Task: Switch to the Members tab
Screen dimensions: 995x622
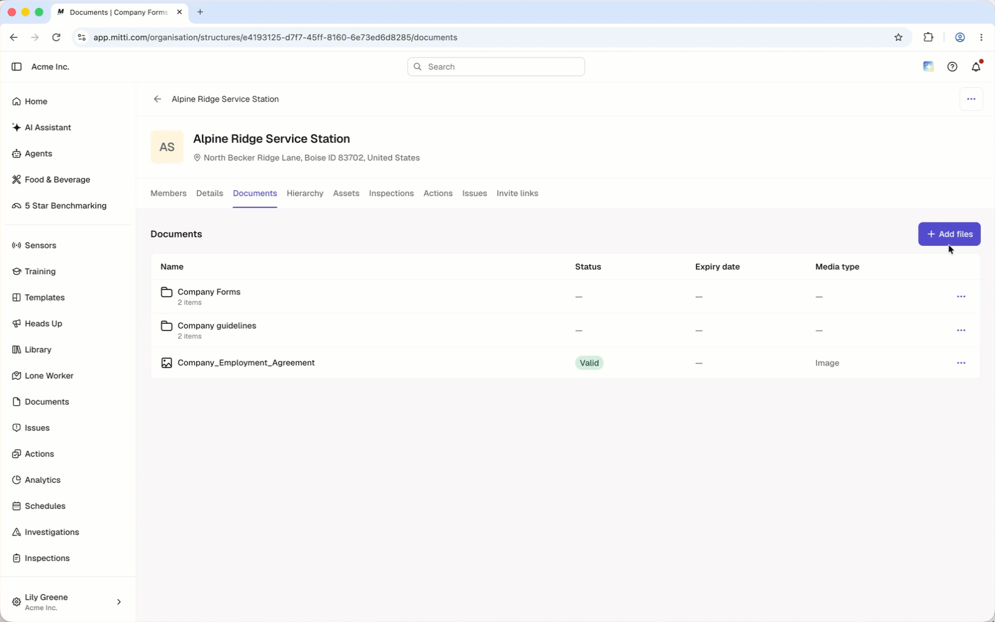Action: (x=168, y=193)
